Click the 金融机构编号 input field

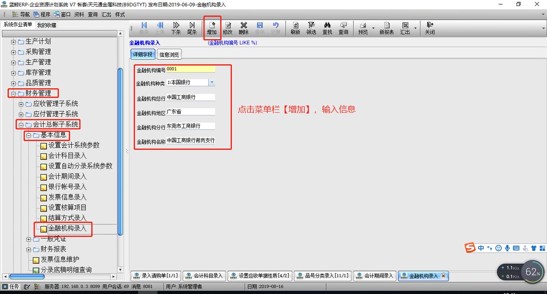click(x=191, y=69)
